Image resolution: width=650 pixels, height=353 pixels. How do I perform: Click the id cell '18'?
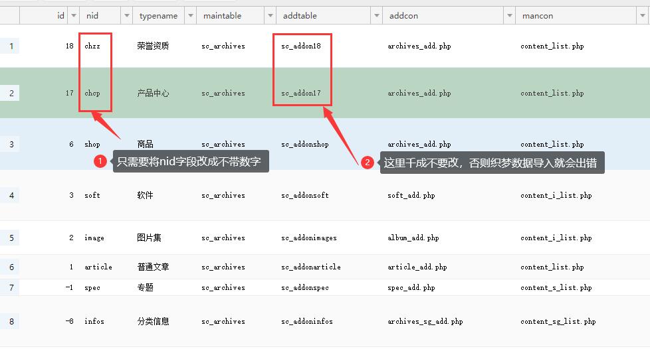tap(69, 46)
